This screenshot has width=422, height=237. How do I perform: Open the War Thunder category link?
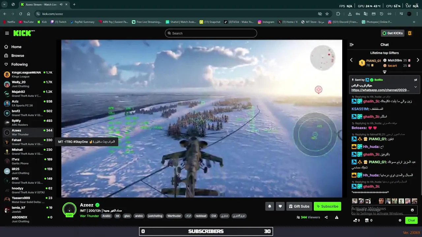pyautogui.click(x=89, y=216)
